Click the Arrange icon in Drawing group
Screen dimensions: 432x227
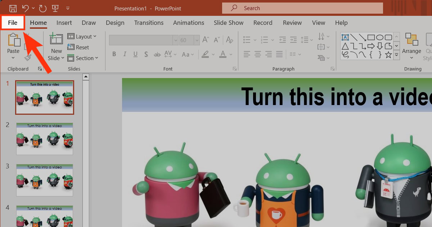pos(411,40)
